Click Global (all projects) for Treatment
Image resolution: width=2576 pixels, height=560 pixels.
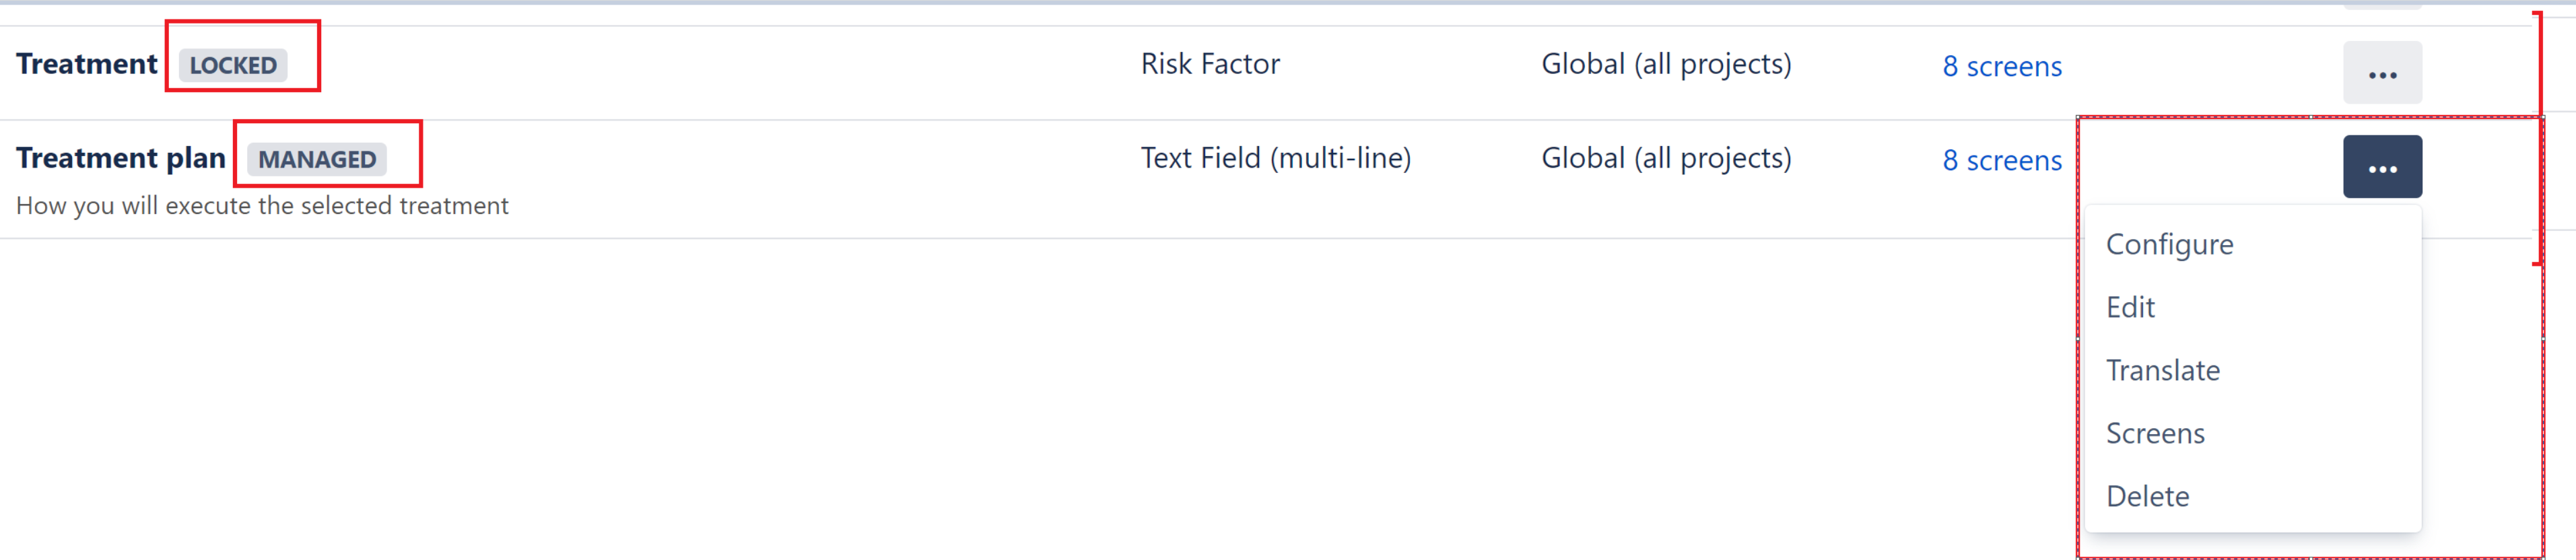1666,63
